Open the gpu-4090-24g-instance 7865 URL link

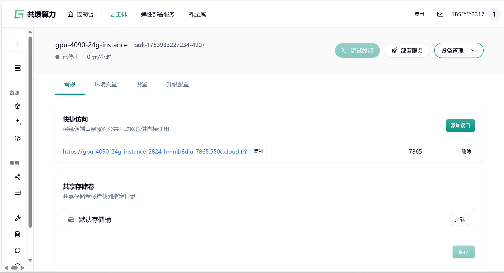151,151
